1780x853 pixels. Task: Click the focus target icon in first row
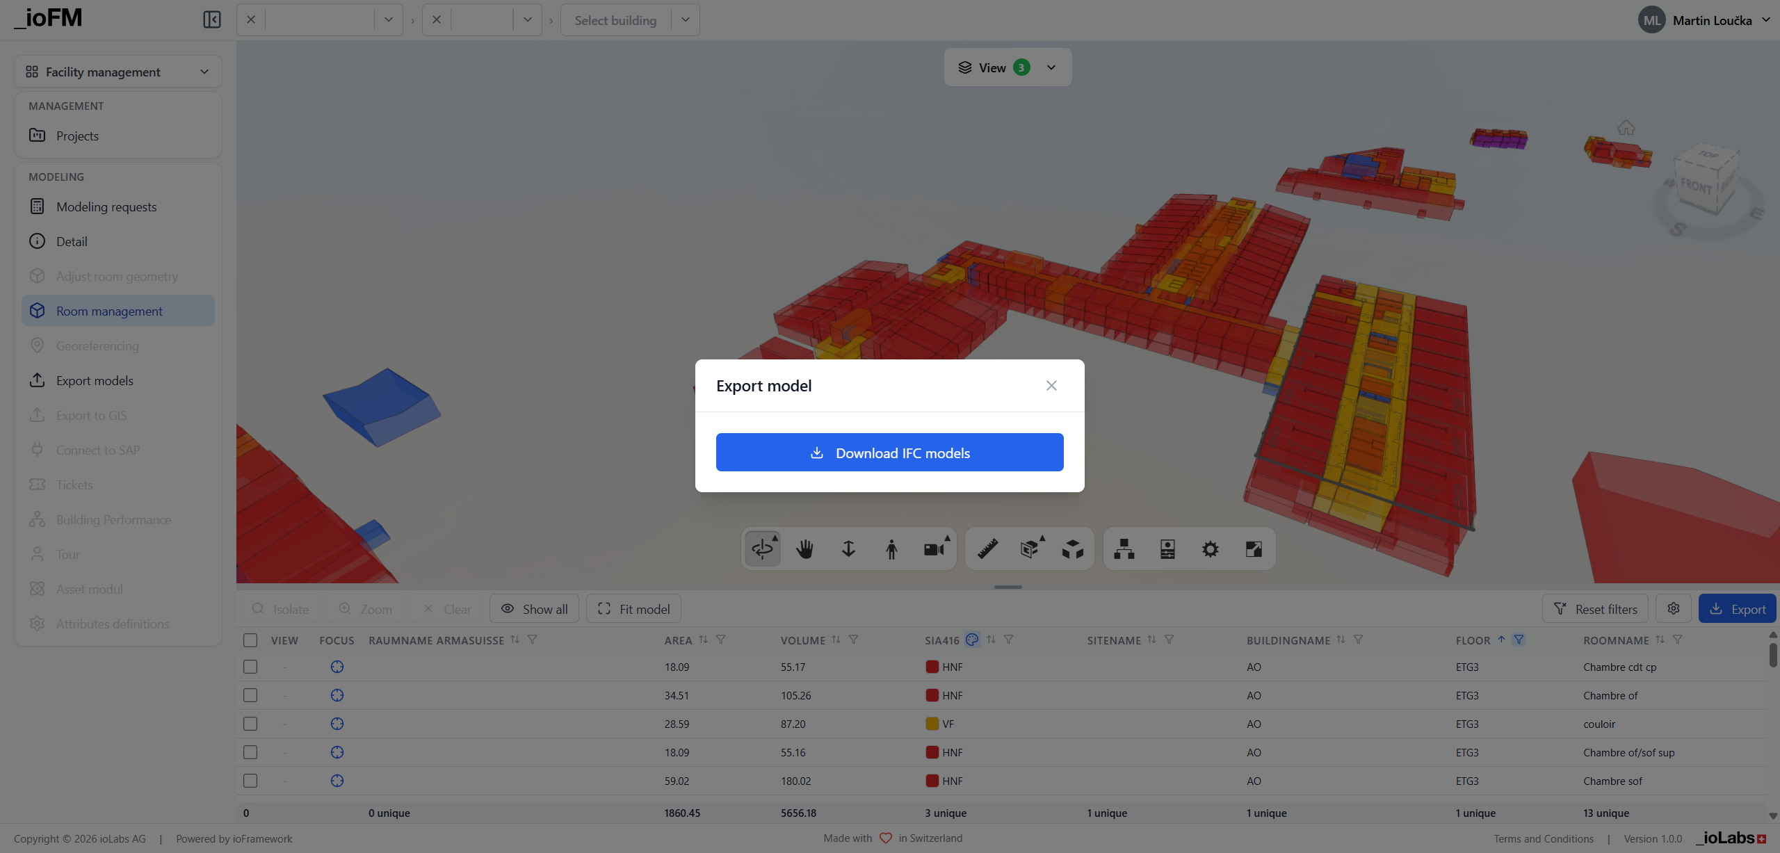(x=337, y=667)
